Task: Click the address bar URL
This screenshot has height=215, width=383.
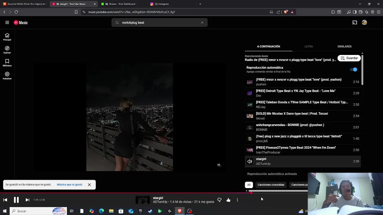Action: [132, 12]
